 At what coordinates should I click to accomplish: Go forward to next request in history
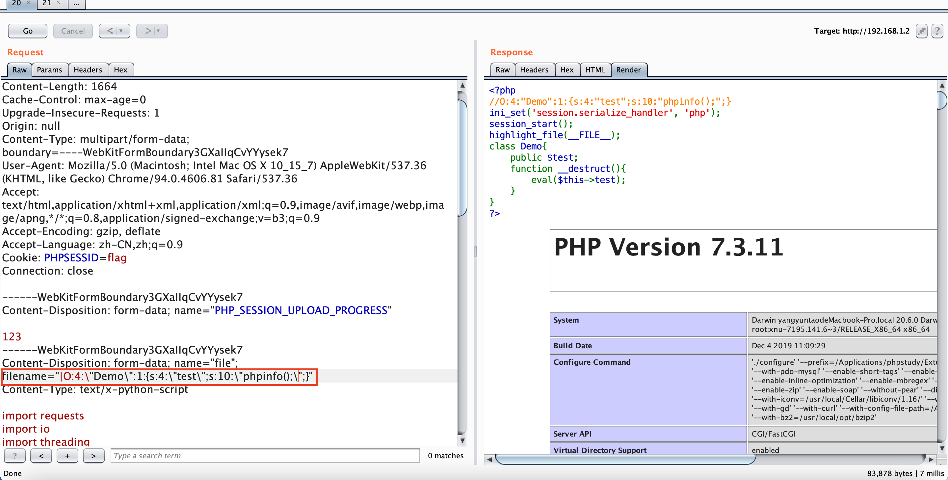pos(147,31)
